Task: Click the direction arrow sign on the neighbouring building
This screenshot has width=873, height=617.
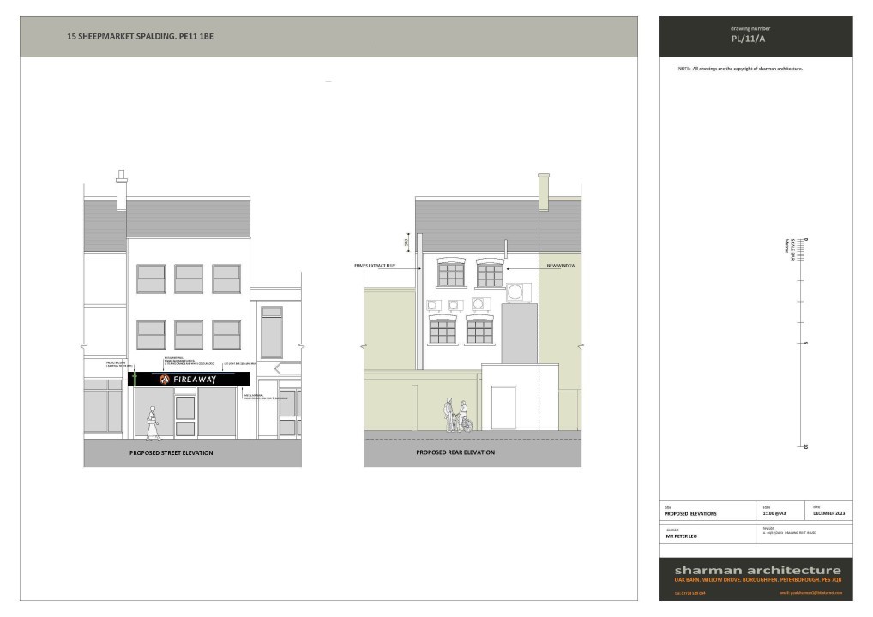Action: (x=287, y=368)
